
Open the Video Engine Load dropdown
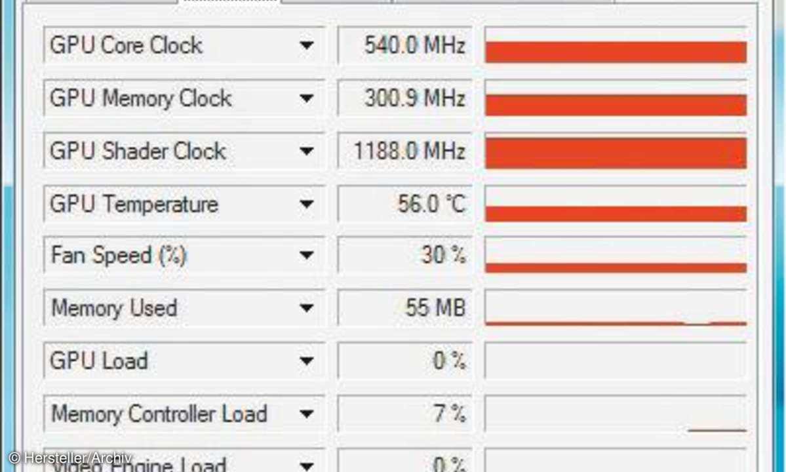pos(306,464)
